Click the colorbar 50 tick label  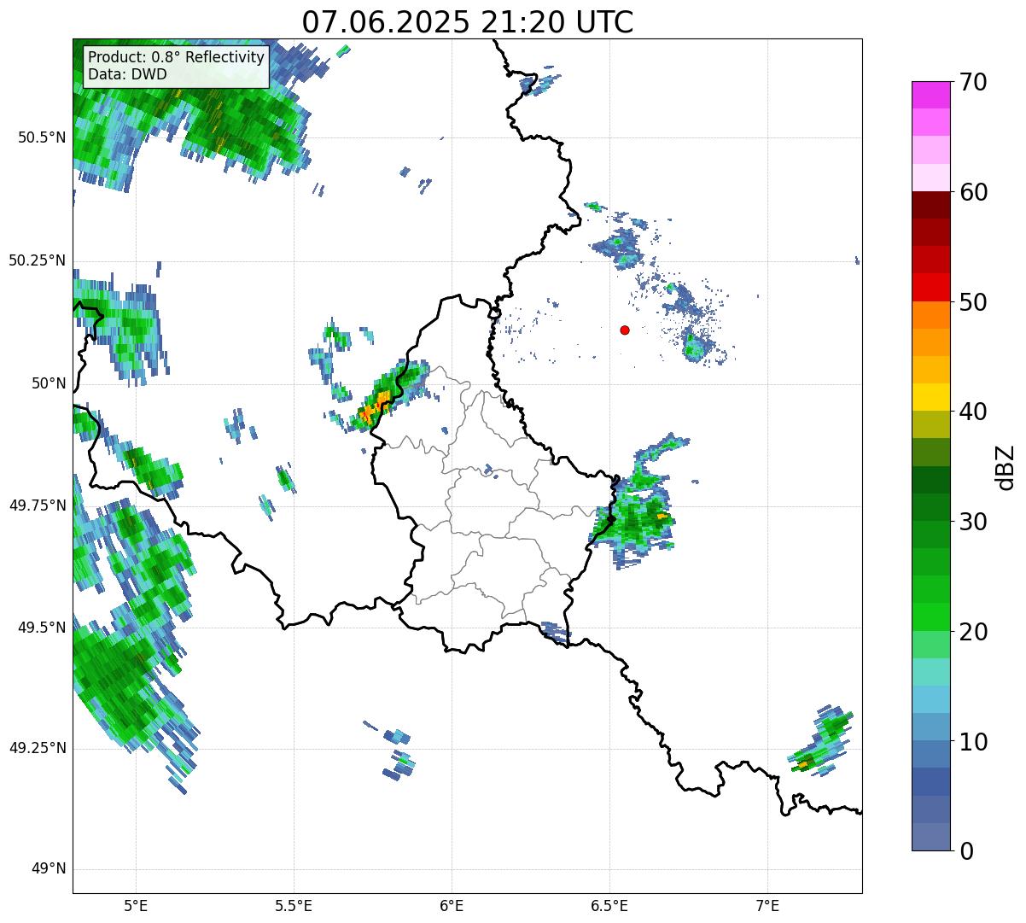(x=973, y=302)
